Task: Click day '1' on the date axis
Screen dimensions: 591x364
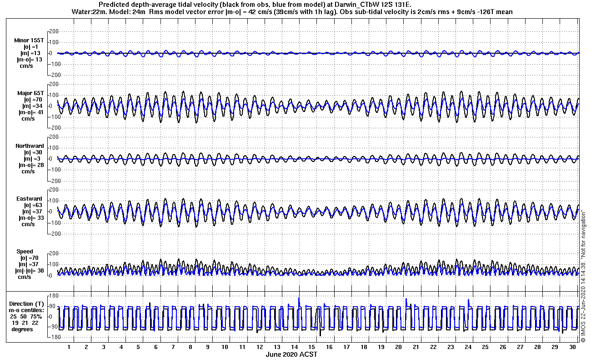Action: (x=69, y=347)
